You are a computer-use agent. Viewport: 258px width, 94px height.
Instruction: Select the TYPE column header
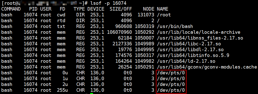(79, 9)
